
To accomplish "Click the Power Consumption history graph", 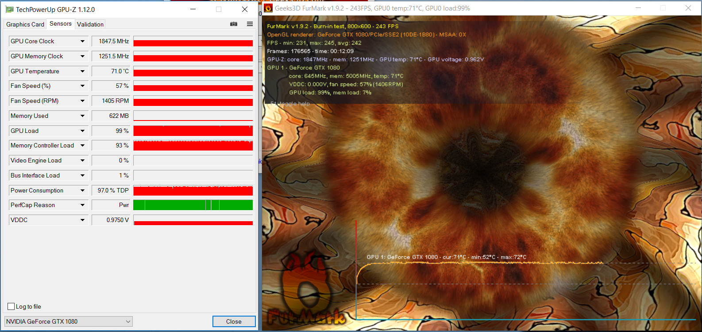I will [193, 190].
